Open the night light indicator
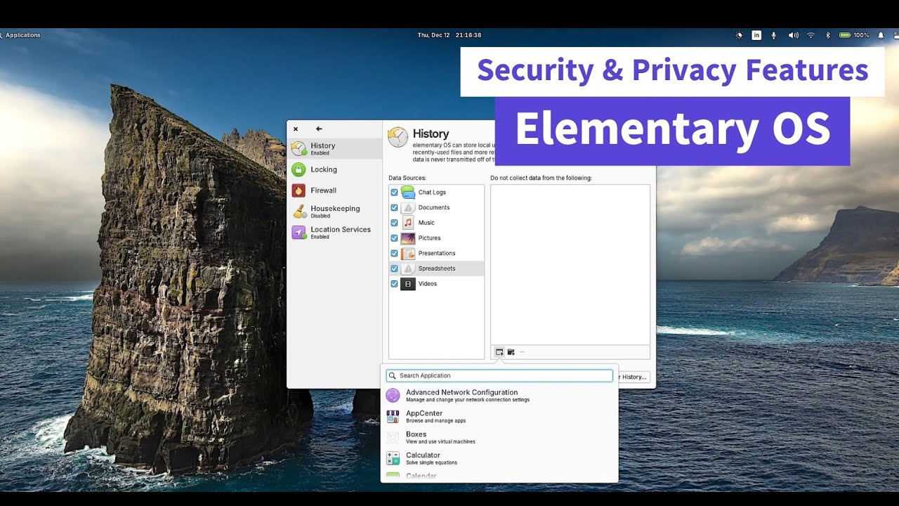The width and height of the screenshot is (899, 506). [739, 35]
